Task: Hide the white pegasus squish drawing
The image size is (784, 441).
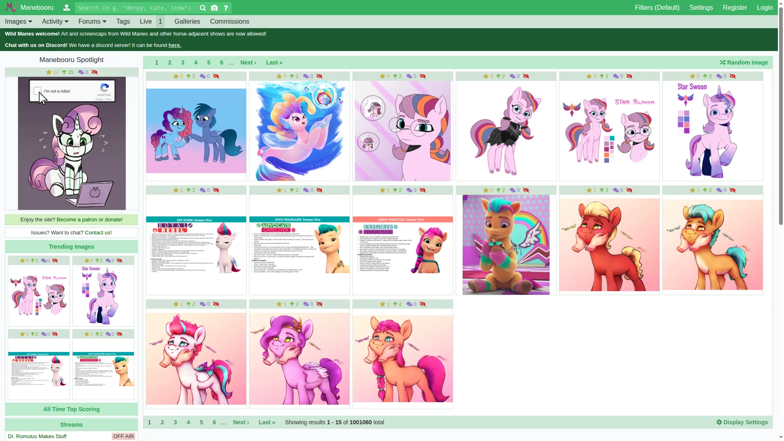Action: pos(216,304)
